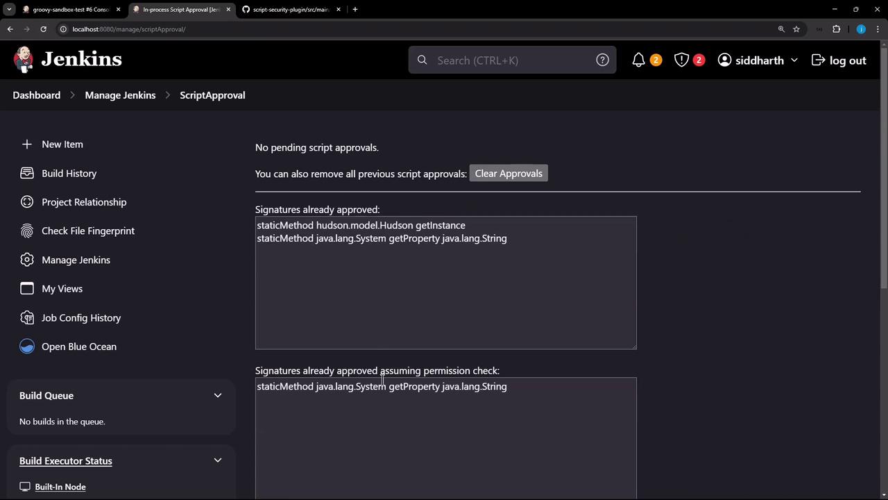Click the Job Config History icon
Viewport: 888px width, 500px height.
pyautogui.click(x=27, y=317)
